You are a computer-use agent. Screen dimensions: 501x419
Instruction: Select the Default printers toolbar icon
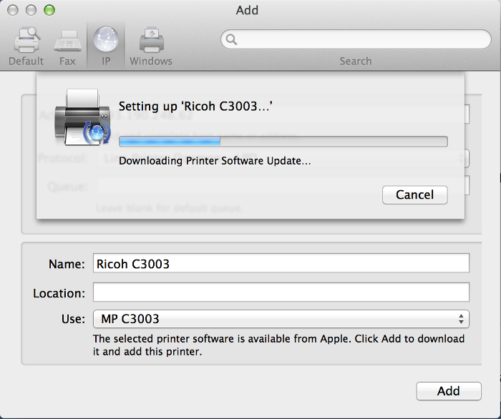26,45
